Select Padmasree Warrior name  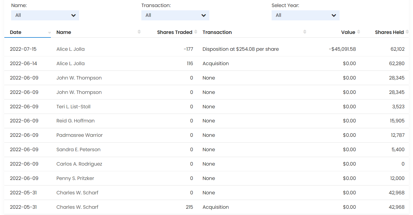click(79, 135)
